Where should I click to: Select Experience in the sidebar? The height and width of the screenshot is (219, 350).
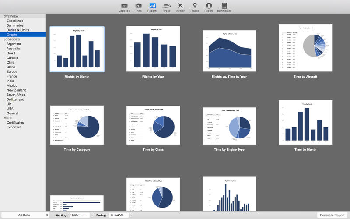pyautogui.click(x=15, y=21)
